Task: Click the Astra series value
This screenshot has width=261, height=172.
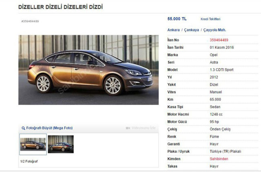Action: (214, 63)
